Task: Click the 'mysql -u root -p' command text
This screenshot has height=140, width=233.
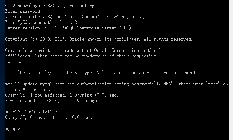Action: click(x=75, y=6)
